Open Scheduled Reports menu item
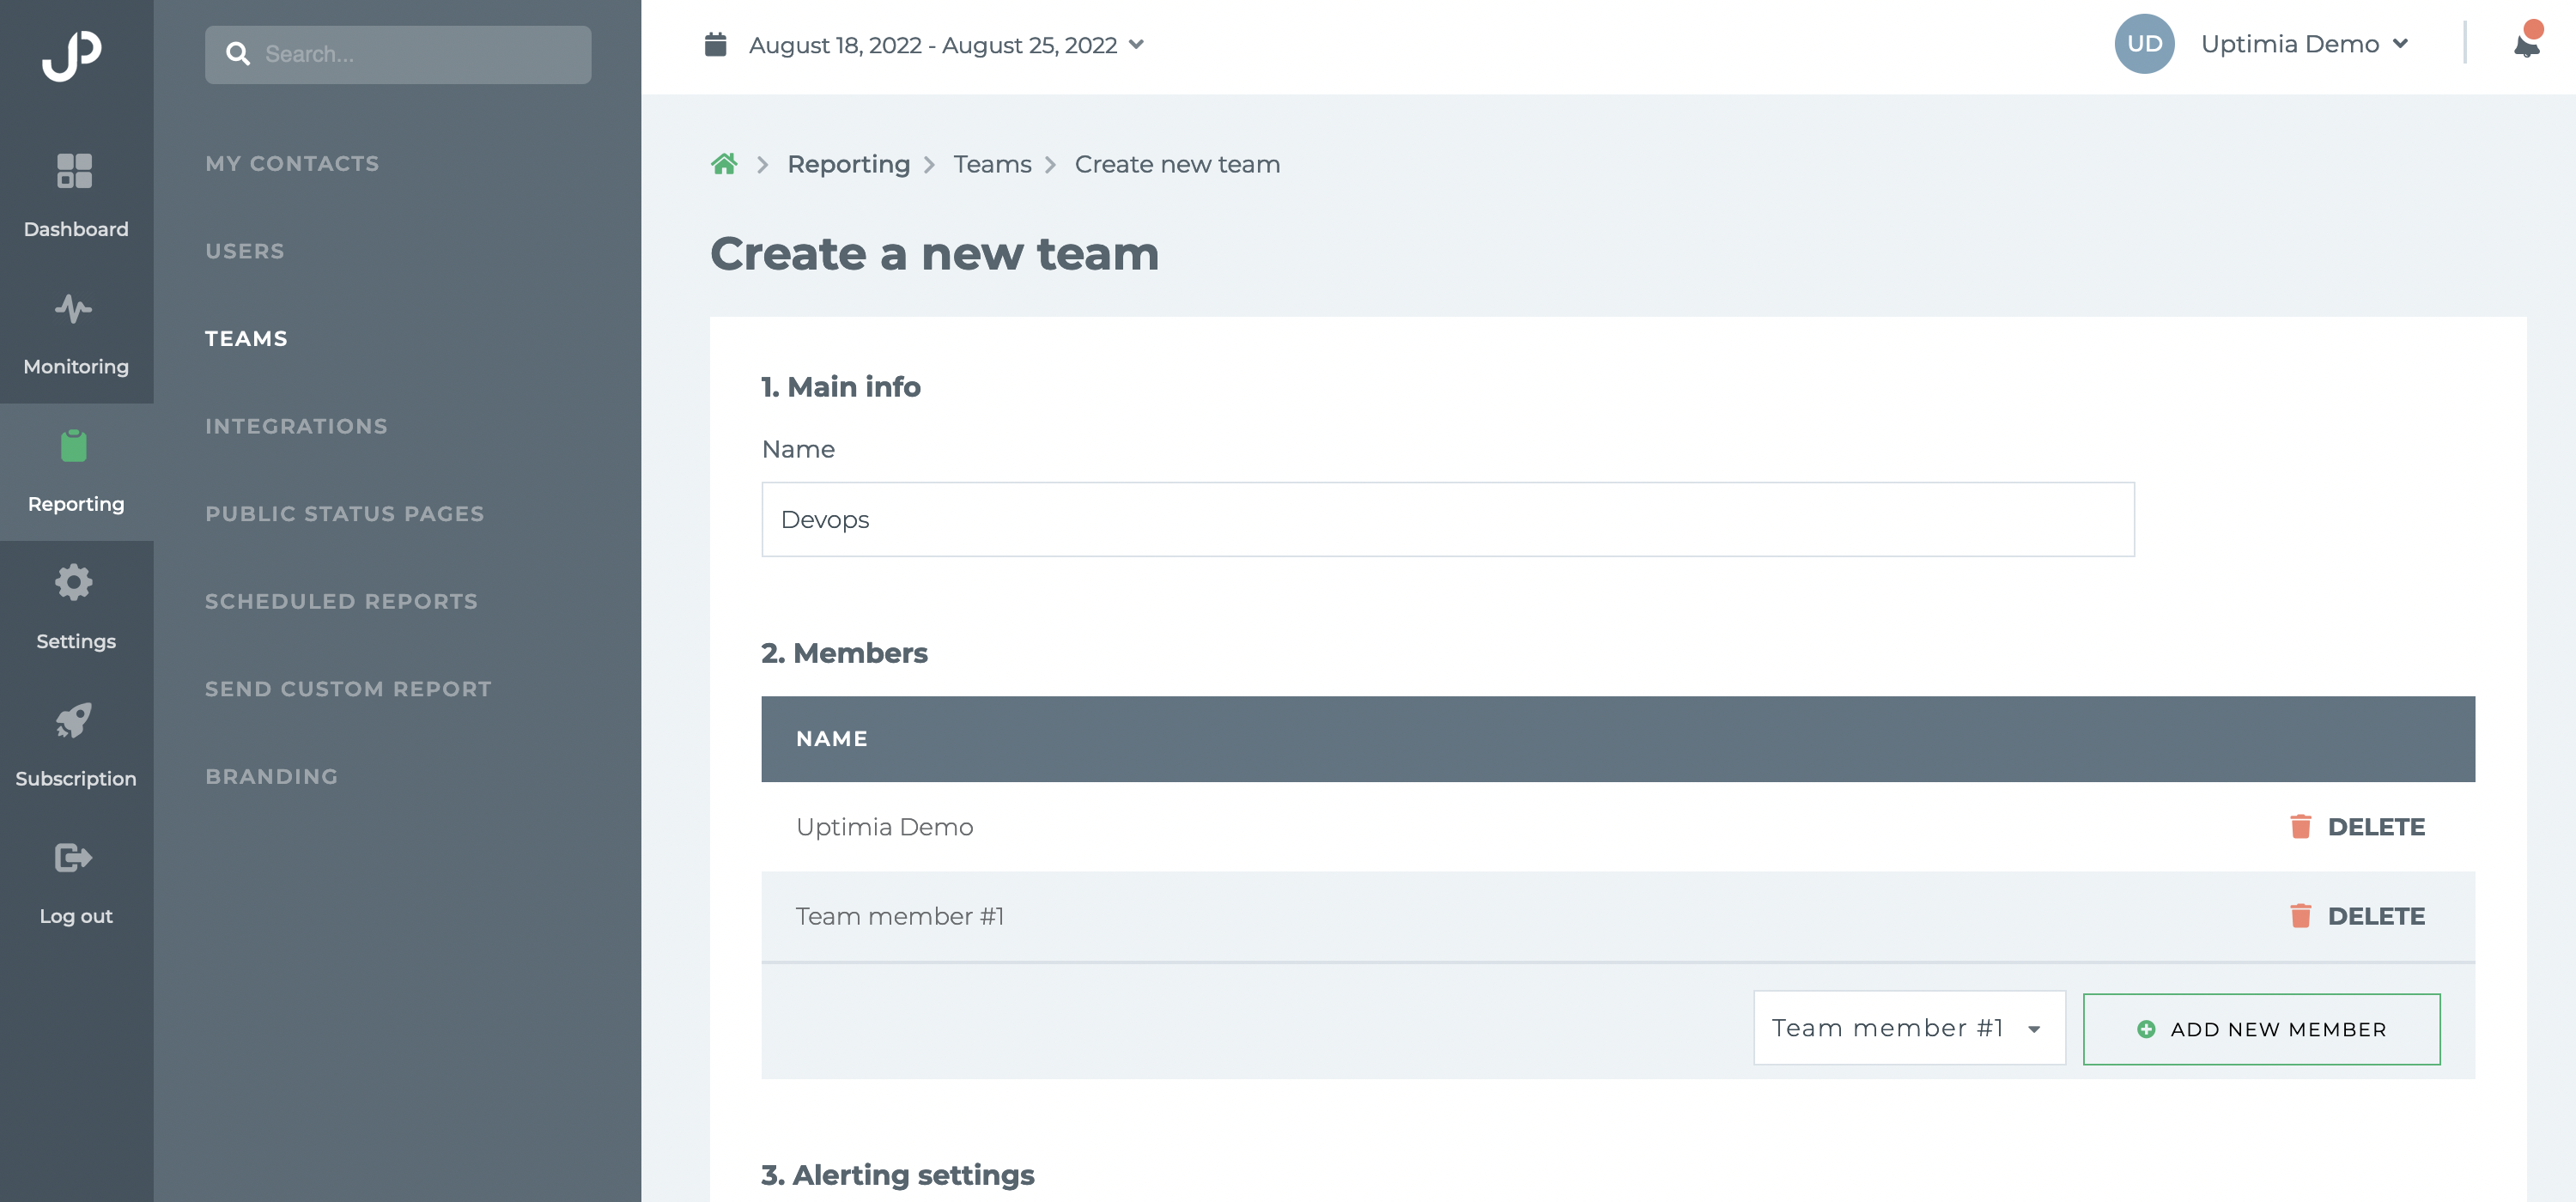Screen dimensions: 2576x1202 [341, 601]
